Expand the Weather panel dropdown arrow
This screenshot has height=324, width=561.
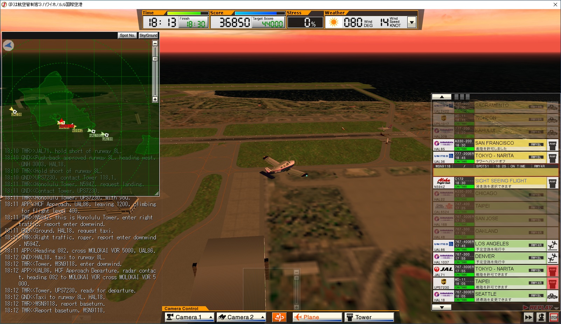coord(412,22)
